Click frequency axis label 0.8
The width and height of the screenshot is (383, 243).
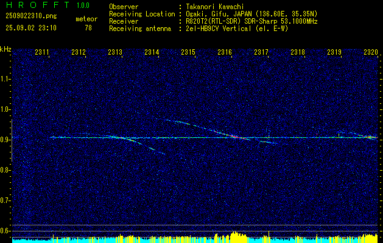pyautogui.click(x=5, y=170)
